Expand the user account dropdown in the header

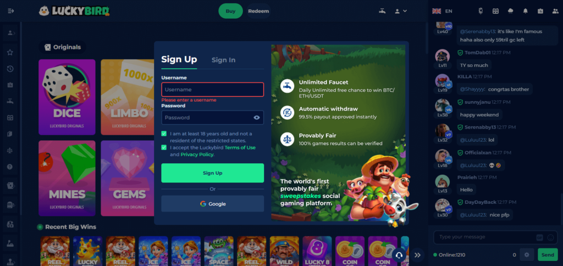pyautogui.click(x=401, y=11)
